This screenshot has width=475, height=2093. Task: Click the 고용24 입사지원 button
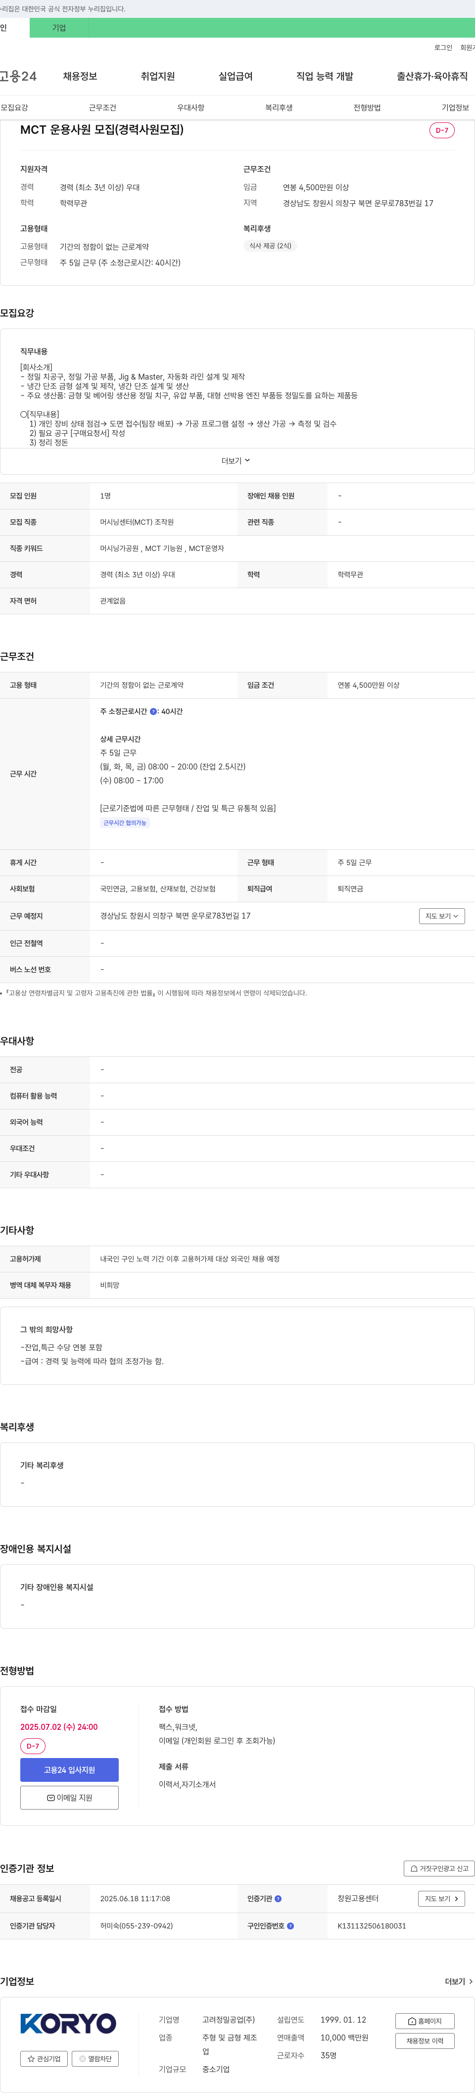[x=70, y=1770]
